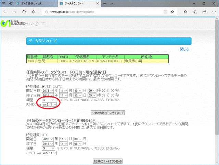Viewport: 219px width, 165px height.
Task: Open the 開始日 day 08 dropdown
Action: pyautogui.click(x=78, y=139)
